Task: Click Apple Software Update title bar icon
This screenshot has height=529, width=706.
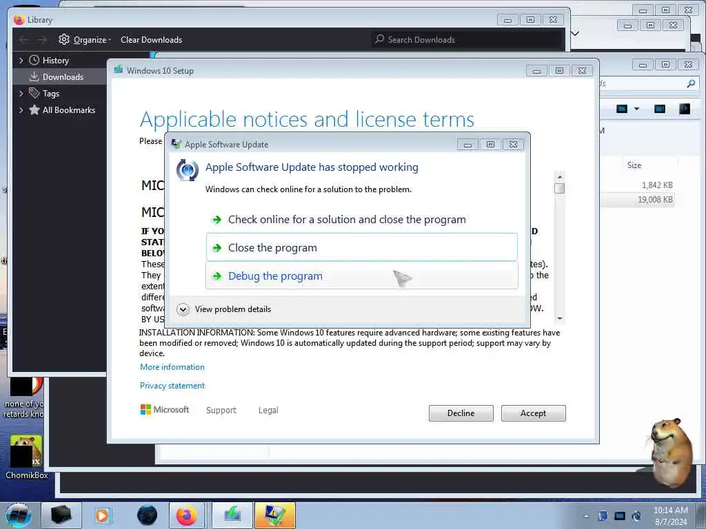Action: coord(176,143)
